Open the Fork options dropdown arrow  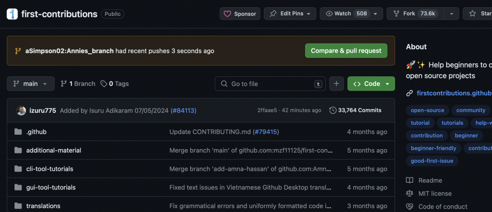[452, 14]
